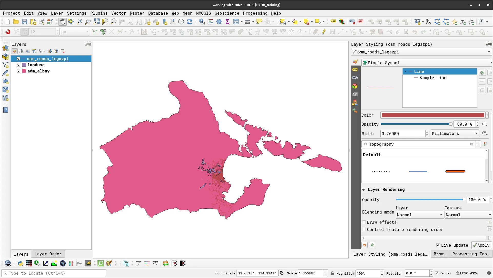Image resolution: width=493 pixels, height=278 pixels.
Task: Uncheck the landuse layer visibility
Action: [18, 65]
